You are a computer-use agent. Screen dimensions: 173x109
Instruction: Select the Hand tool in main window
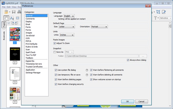[x=6, y=18]
